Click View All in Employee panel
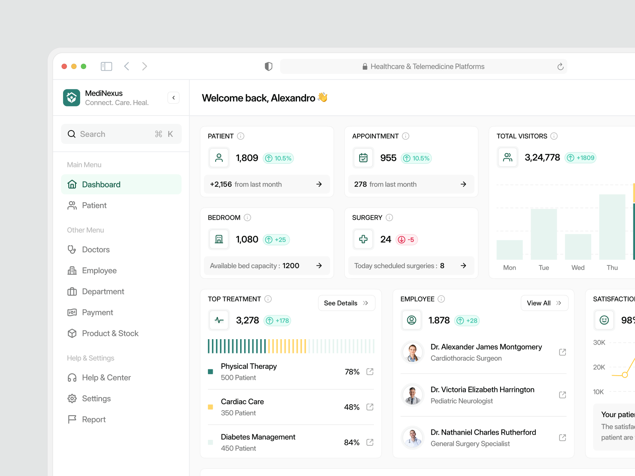The width and height of the screenshot is (635, 476). coord(544,303)
